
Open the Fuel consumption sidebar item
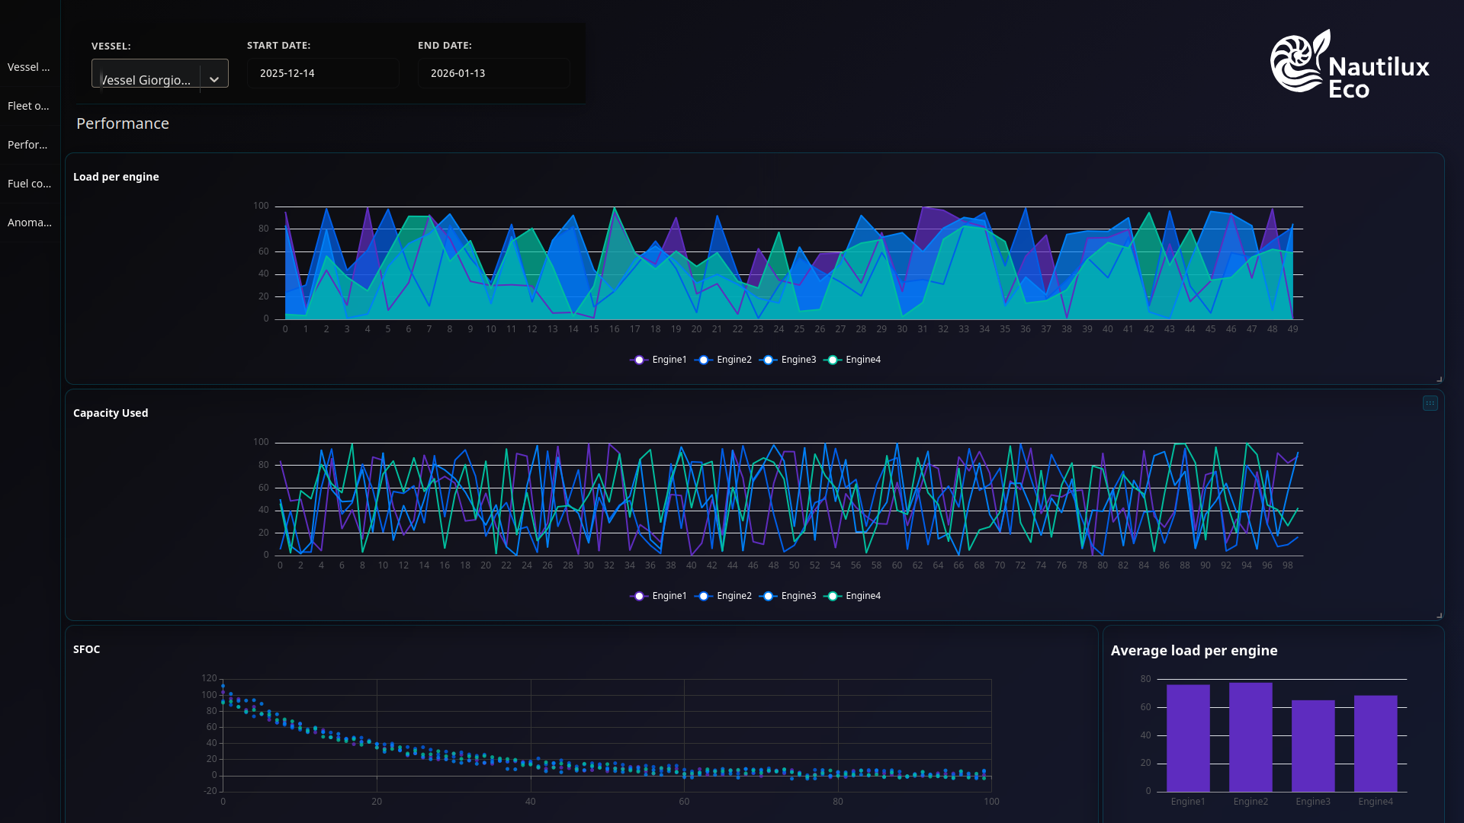tap(30, 184)
